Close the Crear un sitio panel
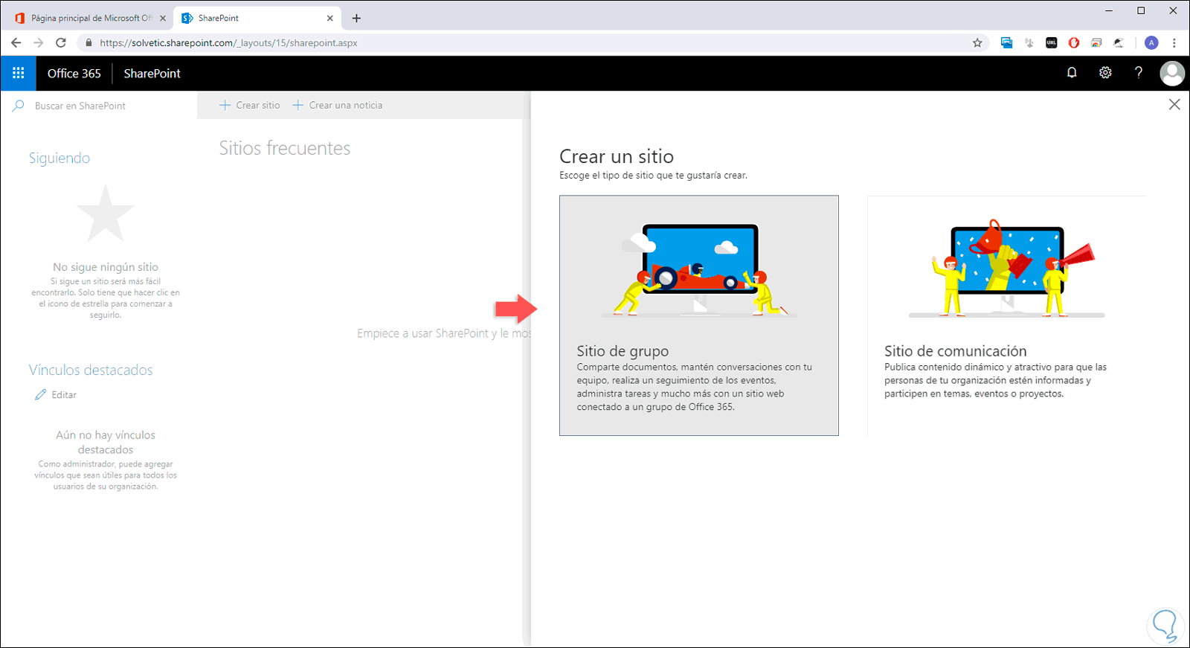This screenshot has width=1190, height=648. pos(1174,105)
